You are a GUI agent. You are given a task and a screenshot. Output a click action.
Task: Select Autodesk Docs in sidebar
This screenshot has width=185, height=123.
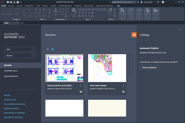point(11,71)
